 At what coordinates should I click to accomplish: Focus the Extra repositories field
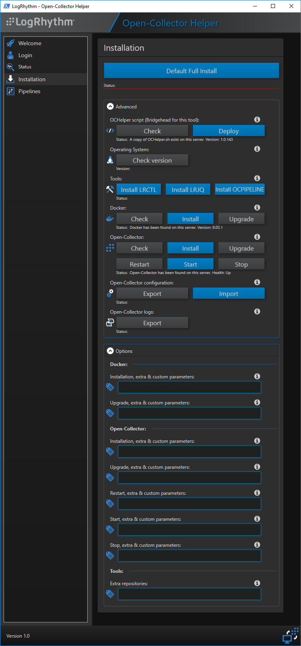[189, 594]
